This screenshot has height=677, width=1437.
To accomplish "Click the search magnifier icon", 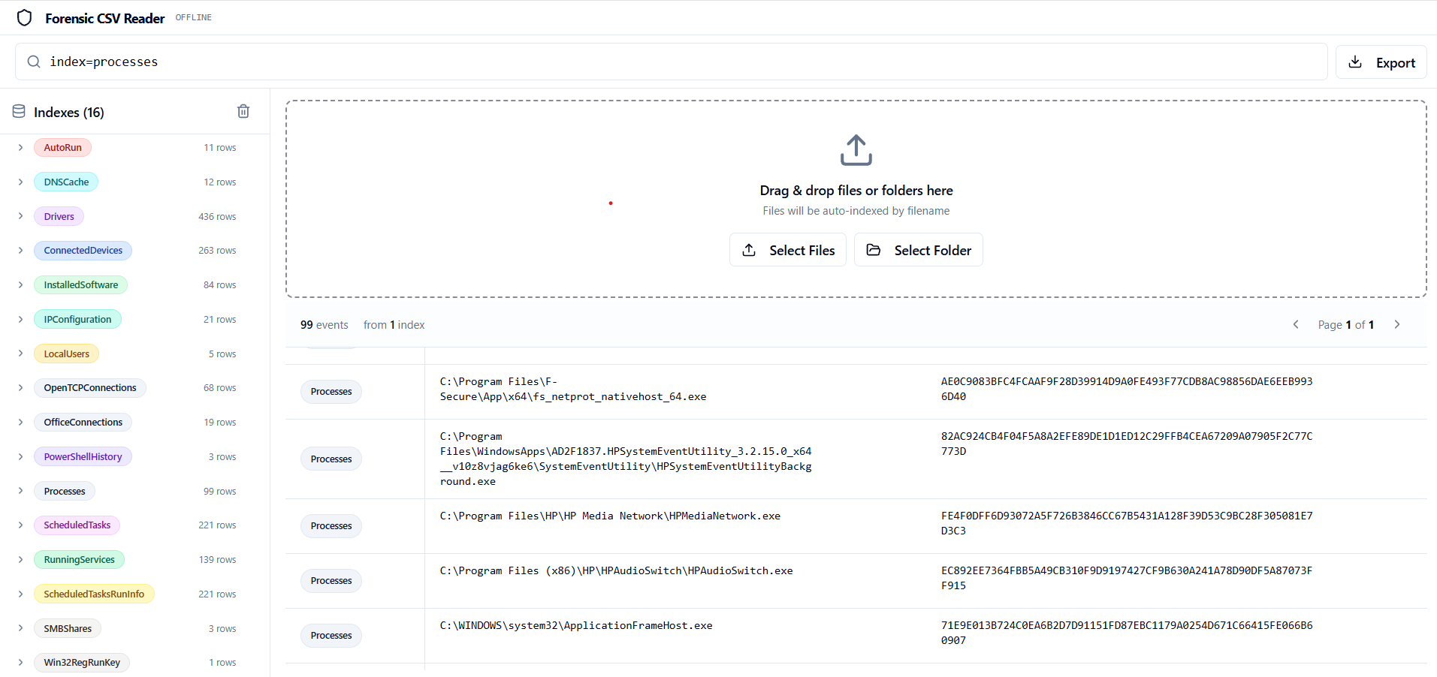I will (x=34, y=61).
